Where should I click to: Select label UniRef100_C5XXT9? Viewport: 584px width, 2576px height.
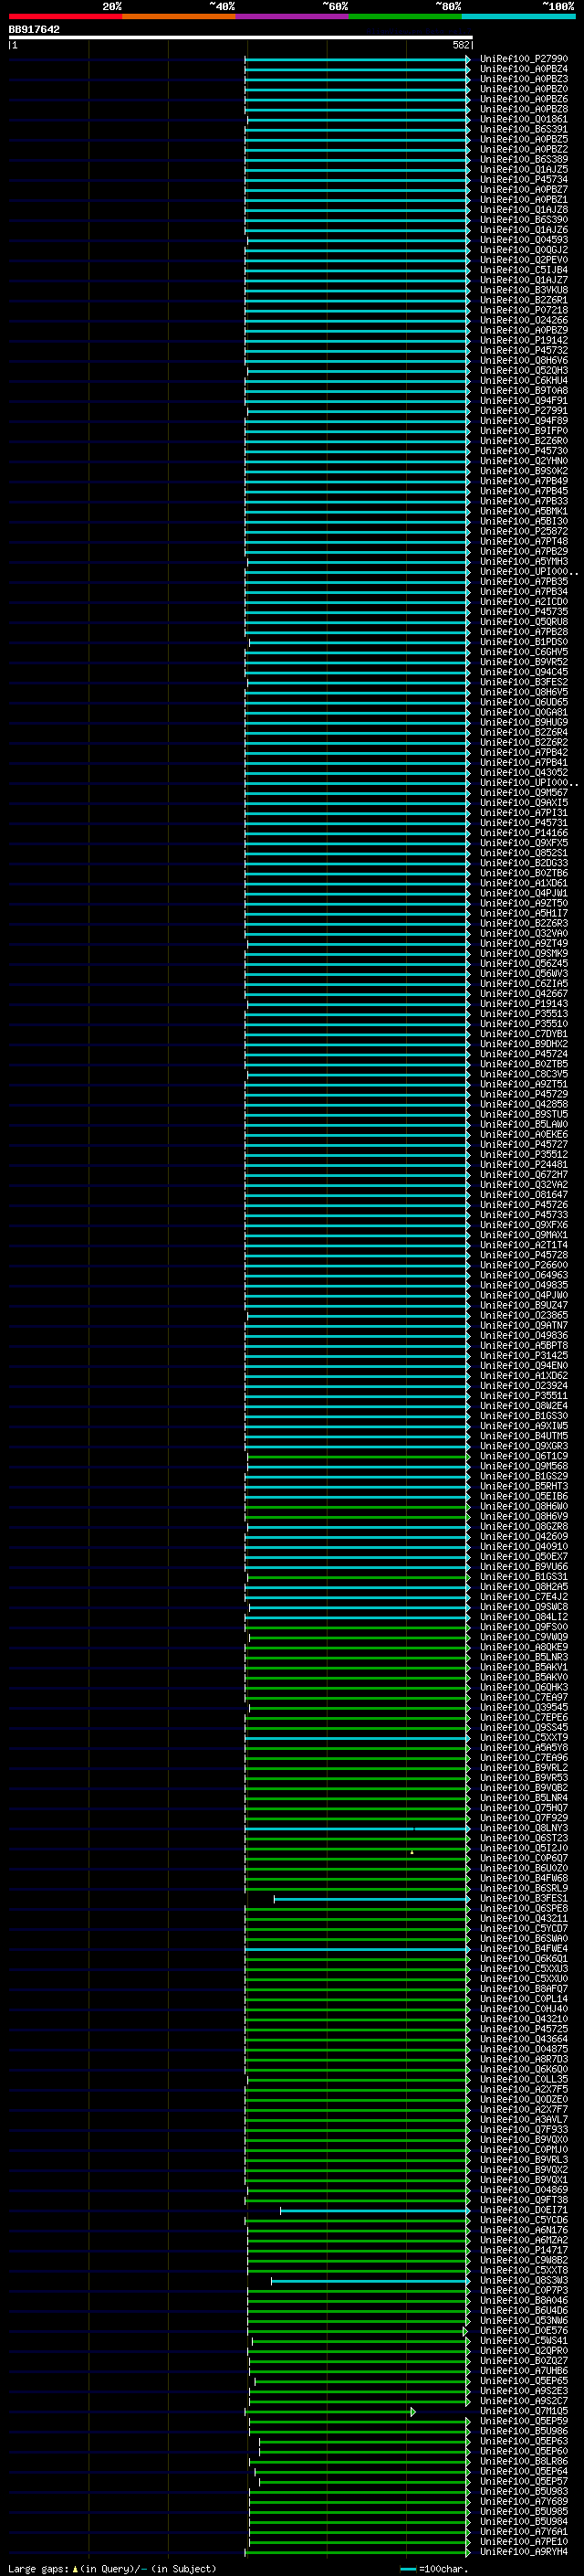524,1737
